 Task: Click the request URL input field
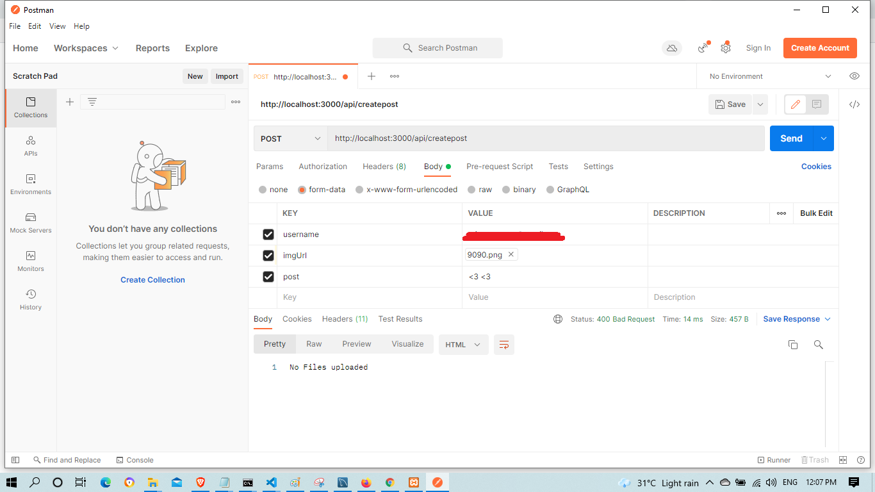[x=546, y=138]
